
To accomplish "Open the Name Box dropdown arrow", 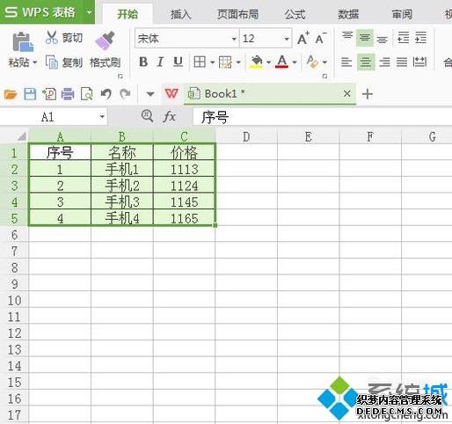I will [102, 117].
